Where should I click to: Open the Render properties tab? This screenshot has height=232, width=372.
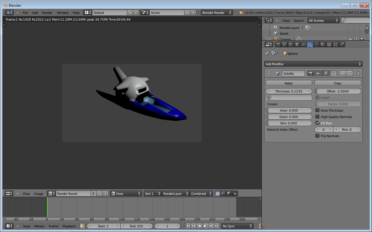click(x=278, y=44)
